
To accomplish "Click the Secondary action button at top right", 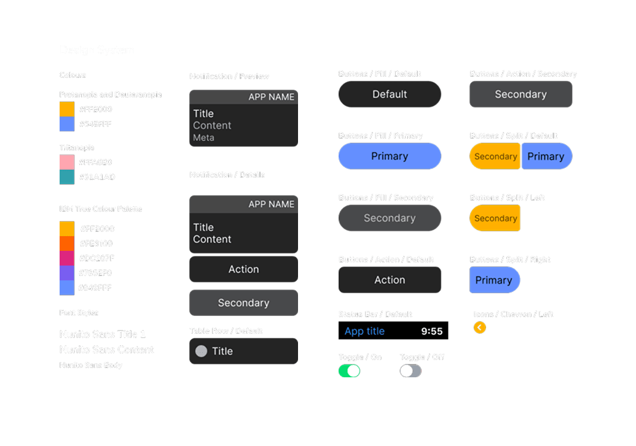I will (x=521, y=94).
